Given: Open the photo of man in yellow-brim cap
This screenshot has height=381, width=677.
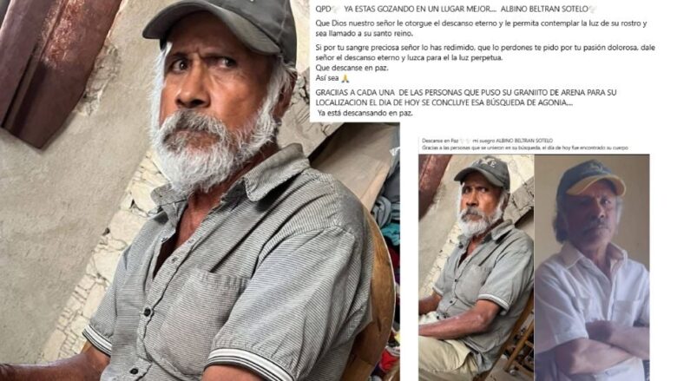Looking at the screenshot, I should point(592,267).
